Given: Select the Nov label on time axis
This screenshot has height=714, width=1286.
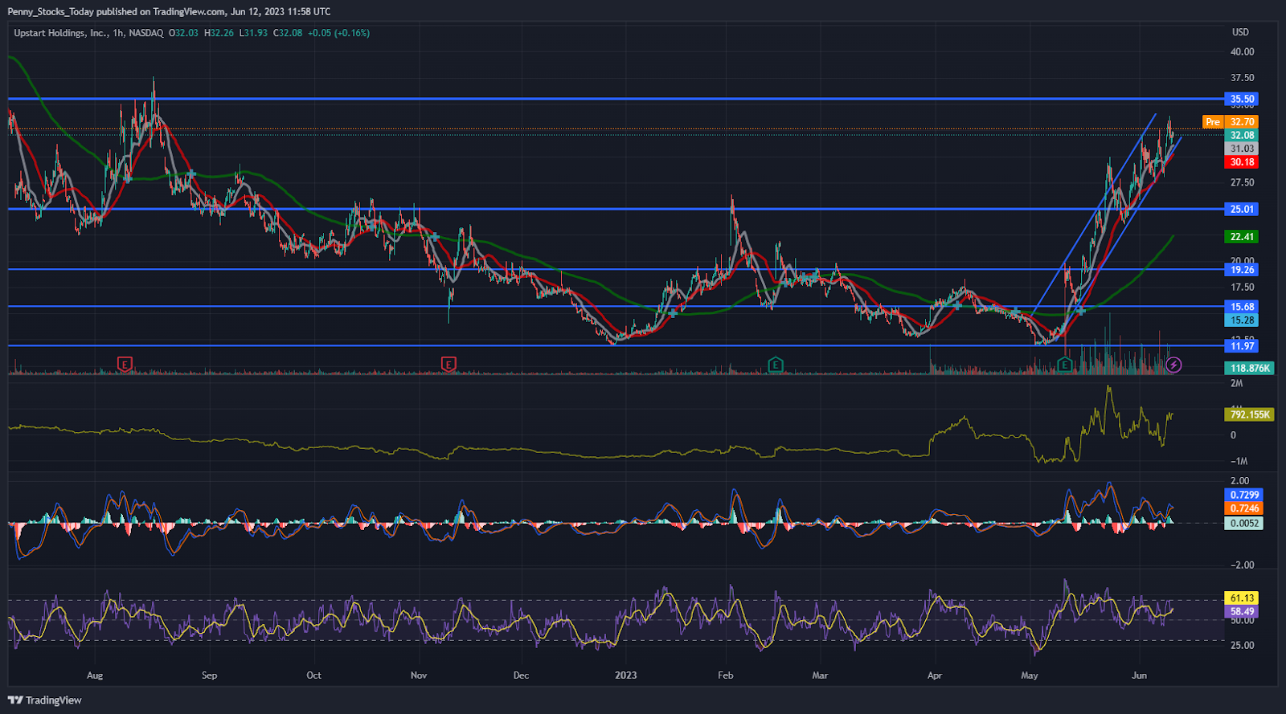Looking at the screenshot, I should 419,675.
